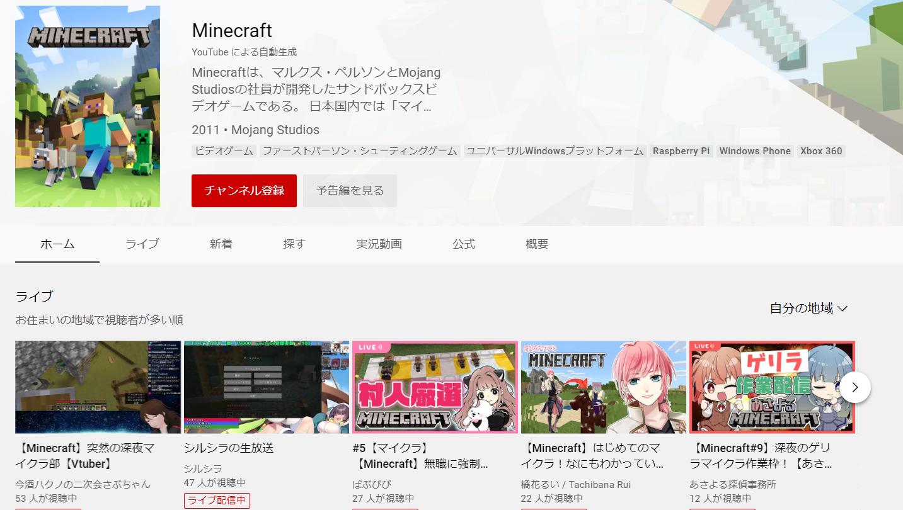Open the ゲリラ作業配信 video thumbnail
Viewport: 903px width, 510px height.
pyautogui.click(x=772, y=387)
